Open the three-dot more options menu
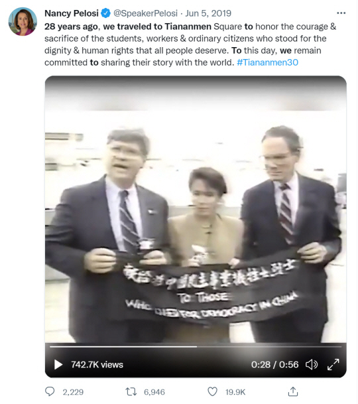 [341, 13]
